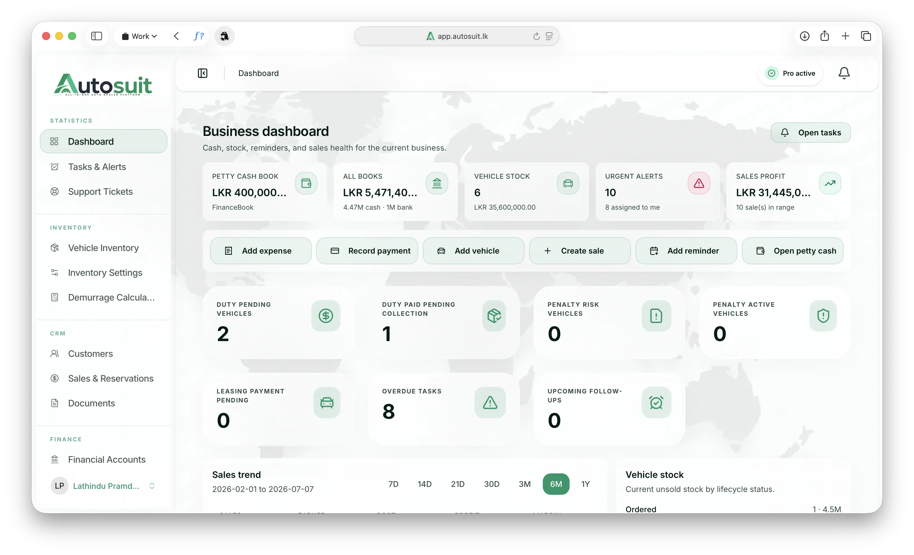Viewport: 914px width, 555px height.
Task: Click Add reminder
Action: 686,251
